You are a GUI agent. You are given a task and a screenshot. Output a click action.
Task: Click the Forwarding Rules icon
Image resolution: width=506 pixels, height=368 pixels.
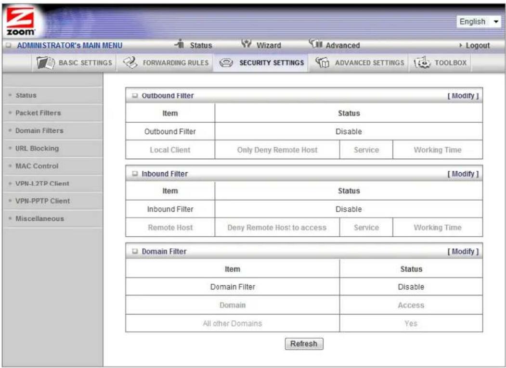130,63
